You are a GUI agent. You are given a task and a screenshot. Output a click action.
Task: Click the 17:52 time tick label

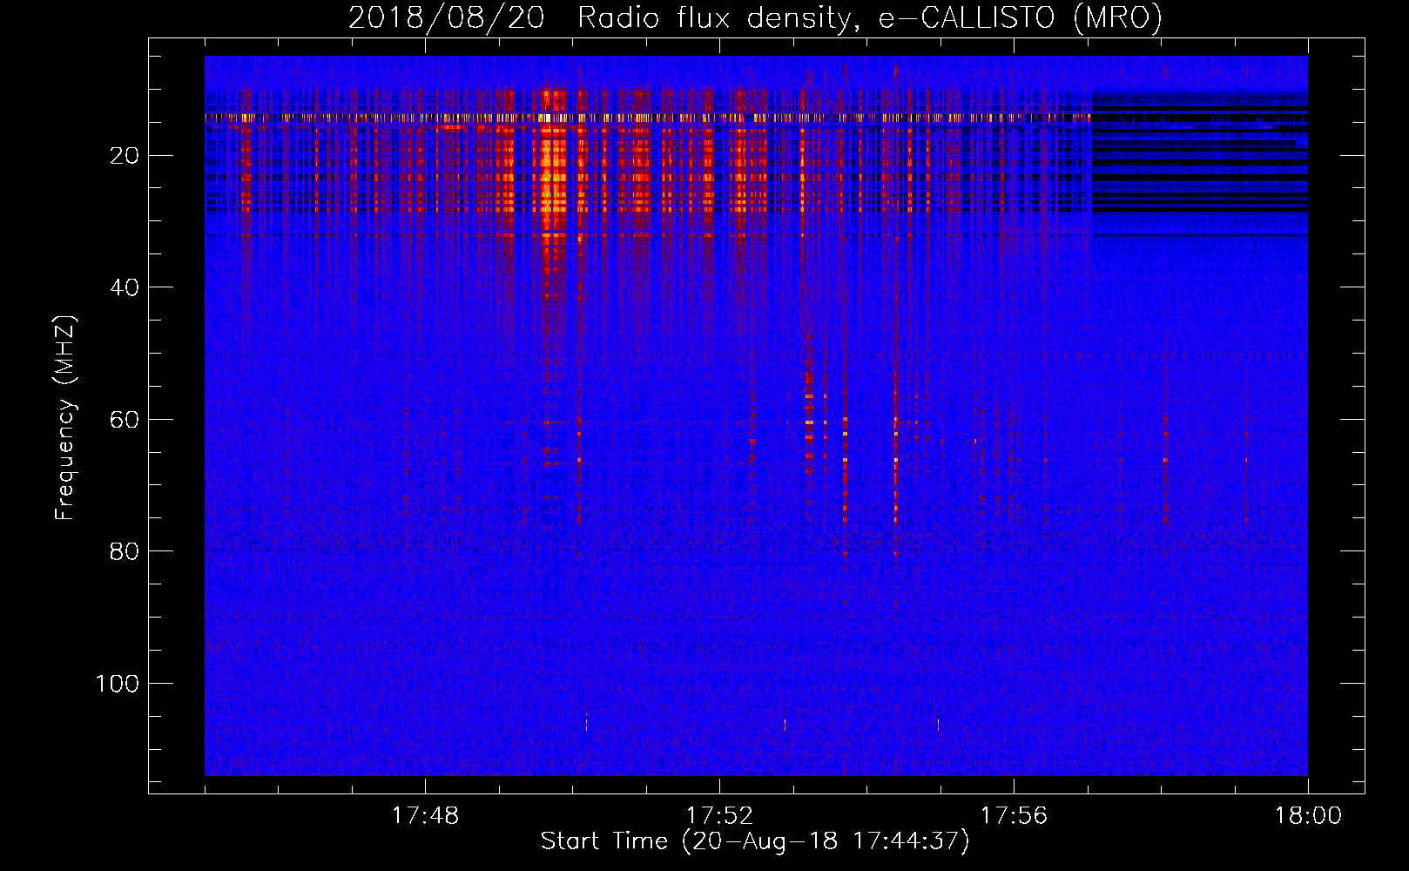[719, 816]
